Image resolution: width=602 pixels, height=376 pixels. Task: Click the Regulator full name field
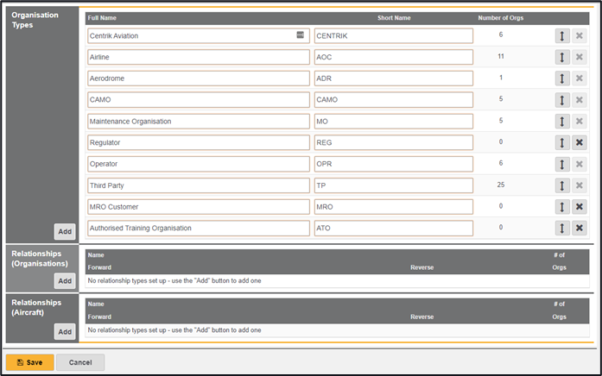tap(199, 142)
